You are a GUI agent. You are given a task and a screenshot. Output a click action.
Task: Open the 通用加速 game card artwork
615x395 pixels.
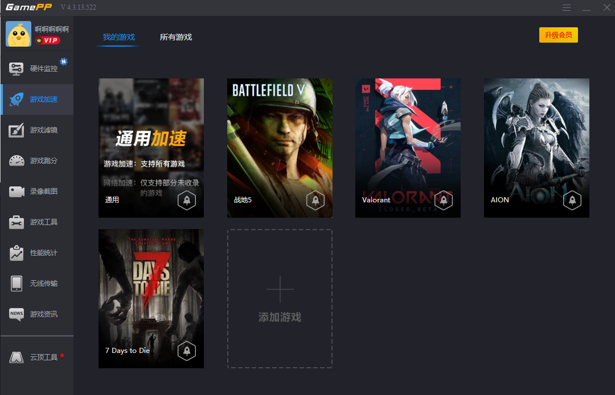(151, 148)
